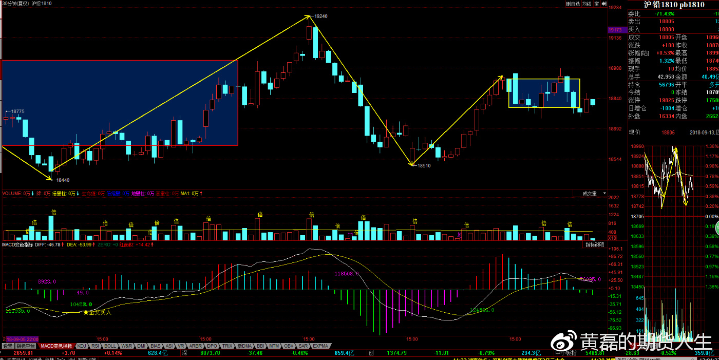
Task: Switch to the BOLL indicator tab
Action: click(110, 346)
